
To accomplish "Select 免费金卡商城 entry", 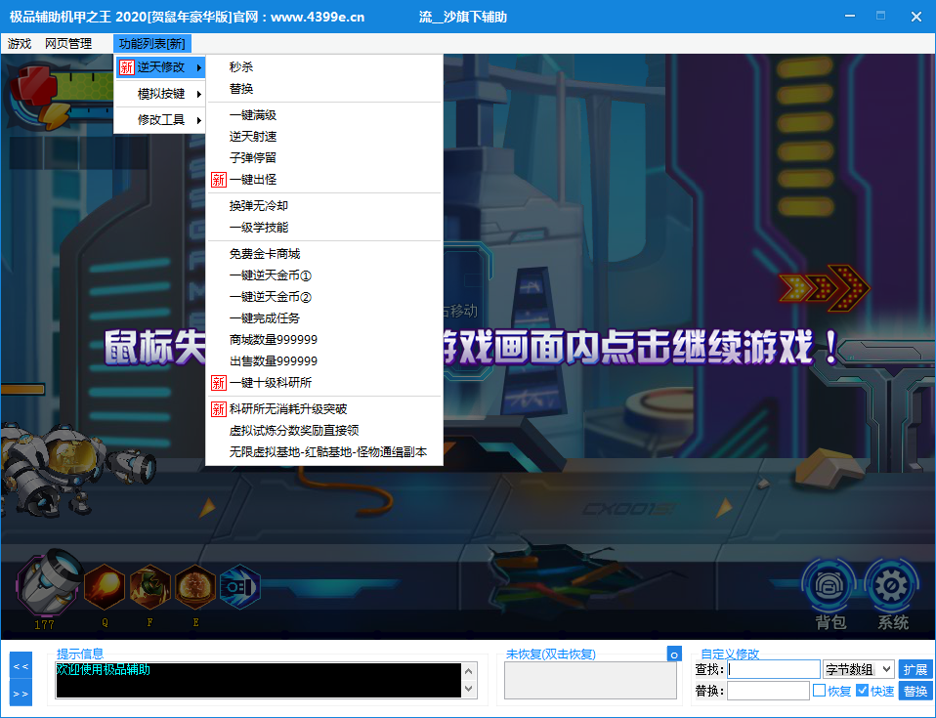I will click(324, 254).
